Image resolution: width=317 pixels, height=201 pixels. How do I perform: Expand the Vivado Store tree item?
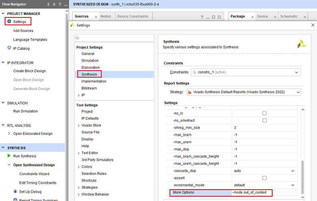[79, 125]
